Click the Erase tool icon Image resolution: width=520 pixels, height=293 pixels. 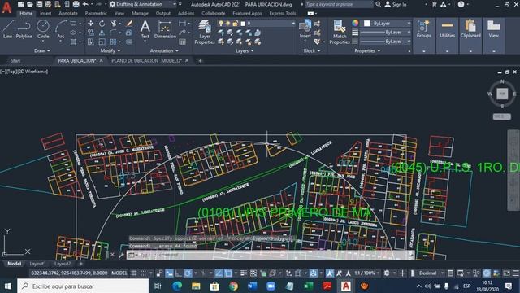click(129, 24)
